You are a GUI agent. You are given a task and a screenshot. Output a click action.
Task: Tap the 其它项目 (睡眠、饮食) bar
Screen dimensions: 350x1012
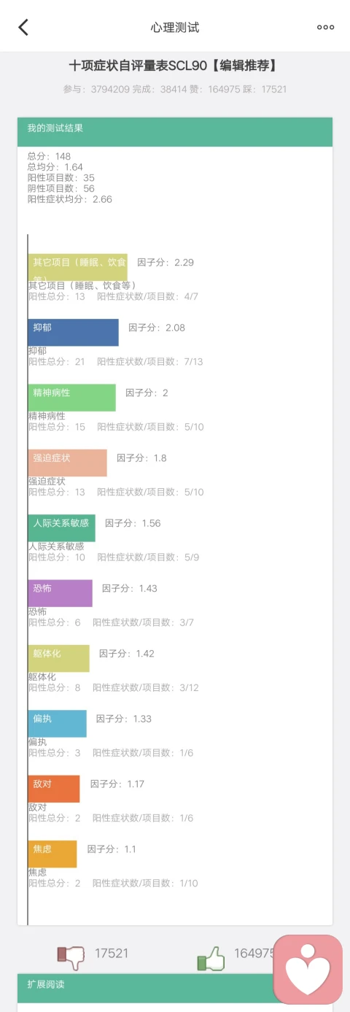(x=77, y=267)
